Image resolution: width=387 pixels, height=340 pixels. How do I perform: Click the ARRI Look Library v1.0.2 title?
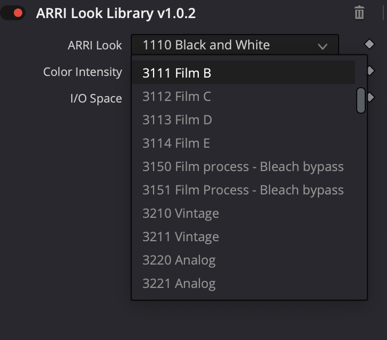click(x=116, y=13)
